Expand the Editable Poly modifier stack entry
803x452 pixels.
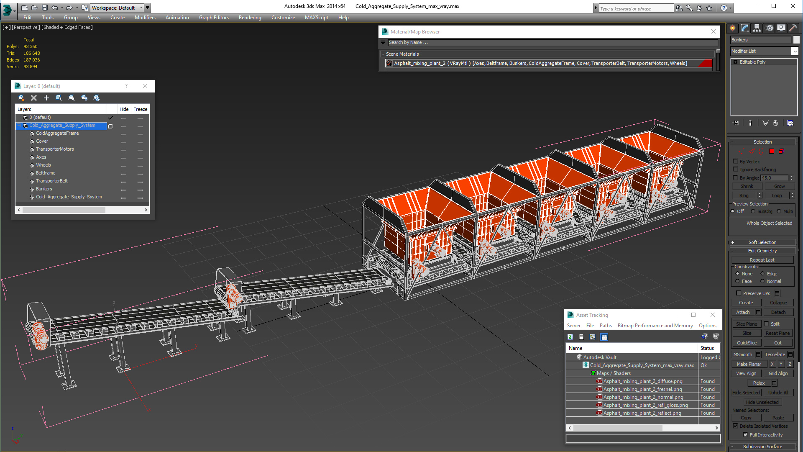pos(736,62)
